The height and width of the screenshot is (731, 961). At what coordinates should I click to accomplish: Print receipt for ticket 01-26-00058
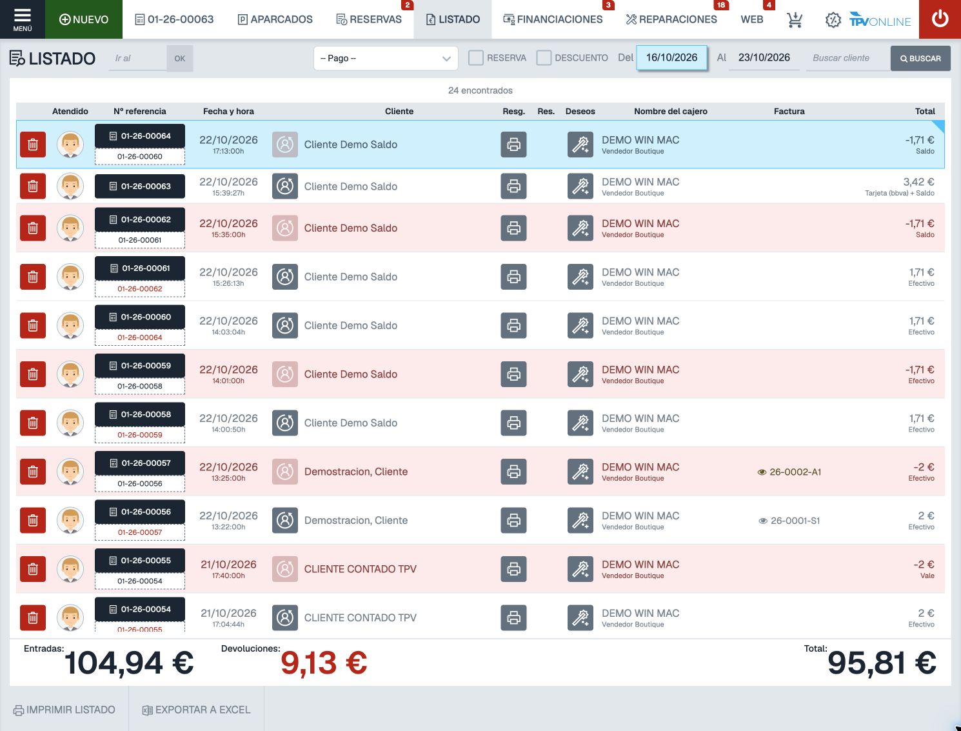point(513,423)
